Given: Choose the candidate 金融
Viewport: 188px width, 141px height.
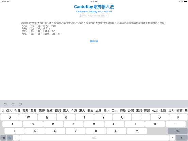Looking at the screenshot, I should 163,111.
